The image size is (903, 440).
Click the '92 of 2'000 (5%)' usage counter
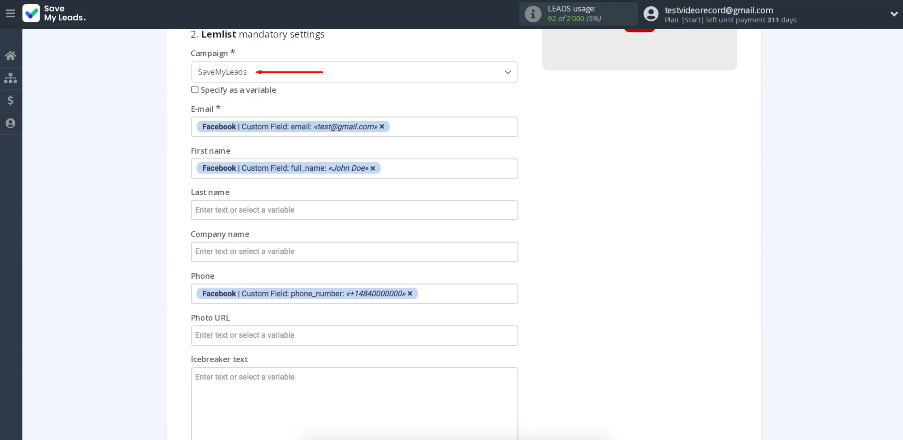(x=574, y=19)
